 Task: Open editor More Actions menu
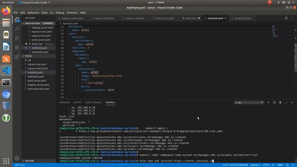pos(292,18)
